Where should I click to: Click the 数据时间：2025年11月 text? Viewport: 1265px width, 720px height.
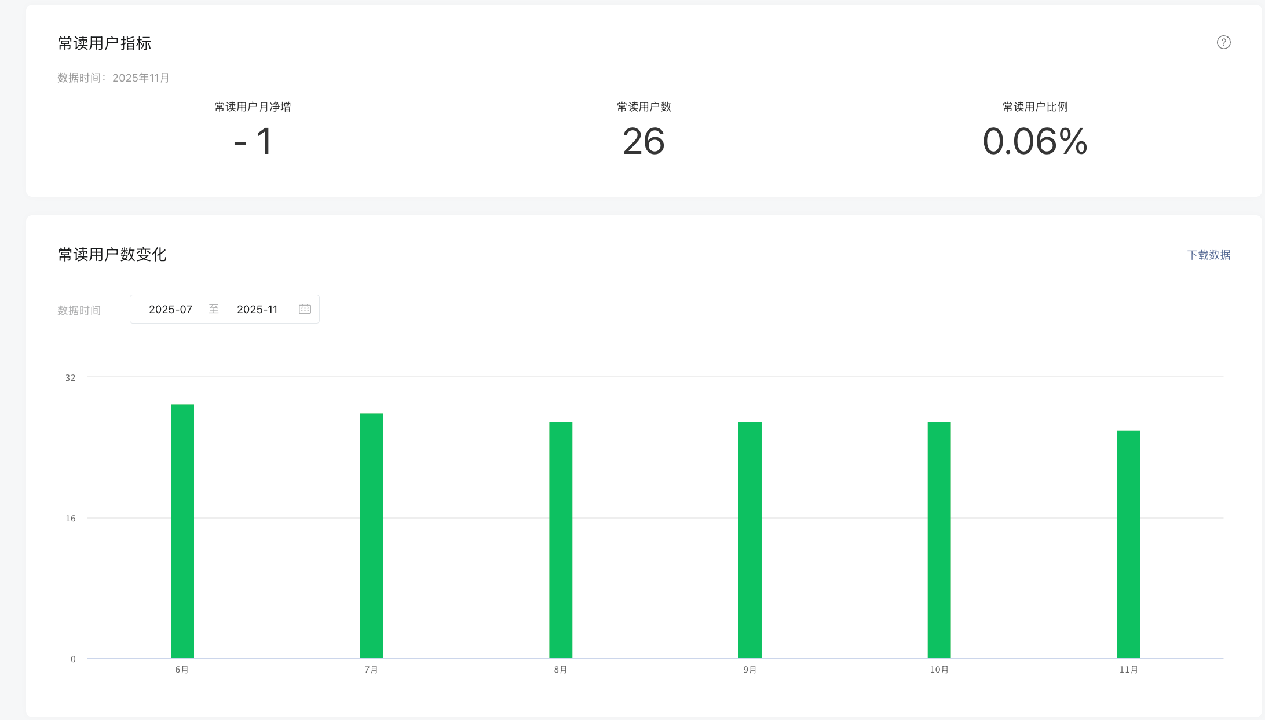[x=114, y=78]
